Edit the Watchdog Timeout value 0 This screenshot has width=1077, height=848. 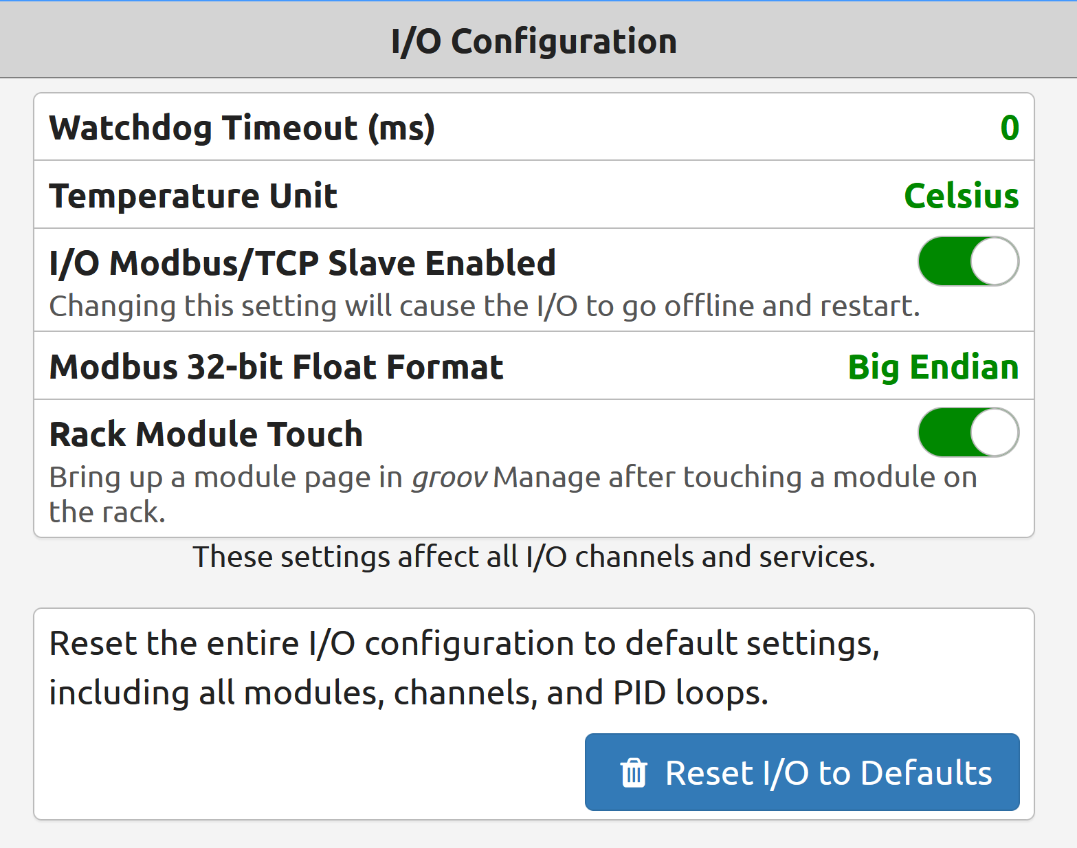pyautogui.click(x=1009, y=128)
